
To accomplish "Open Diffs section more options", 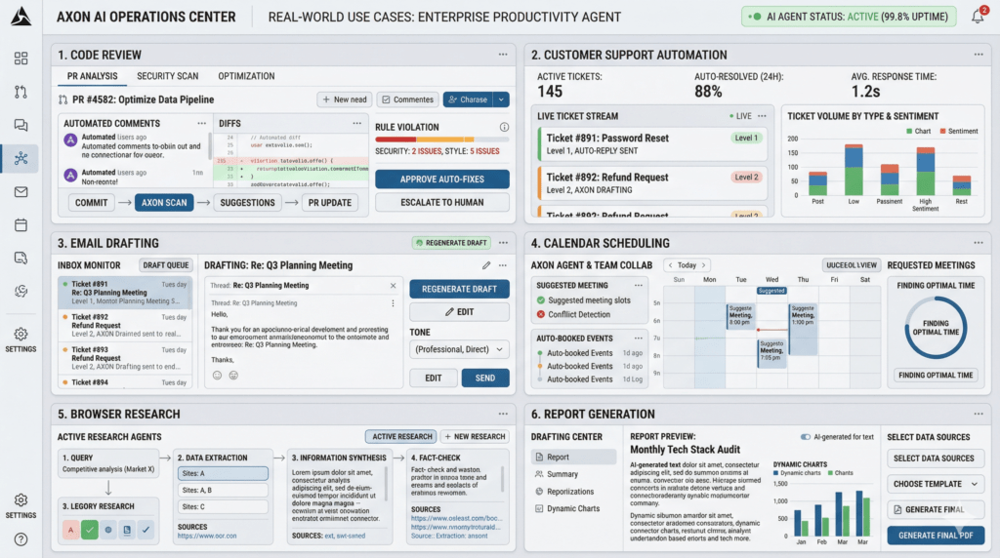I will click(x=357, y=123).
